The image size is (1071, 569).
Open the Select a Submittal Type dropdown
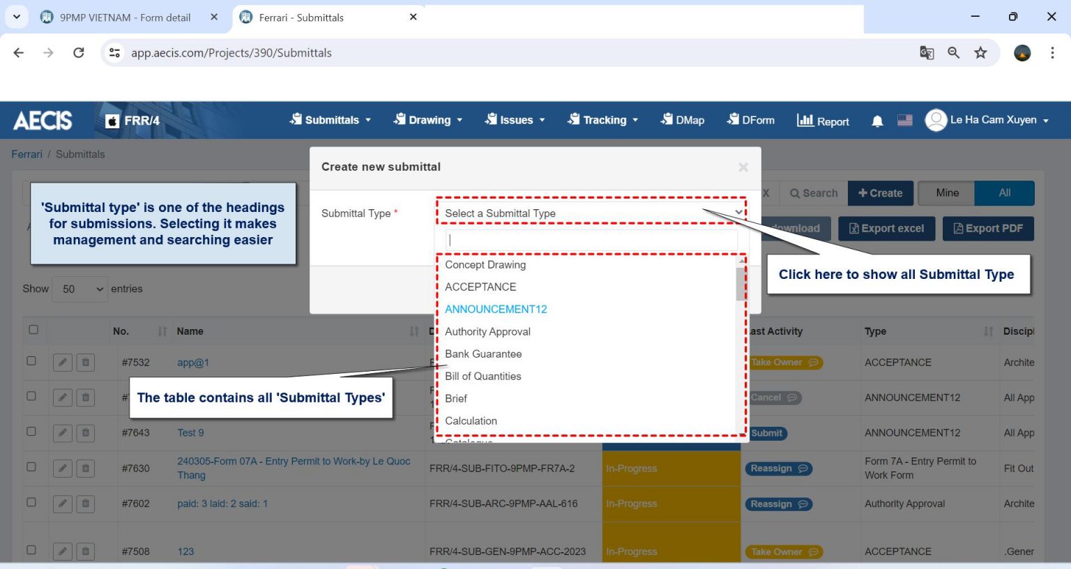point(591,213)
